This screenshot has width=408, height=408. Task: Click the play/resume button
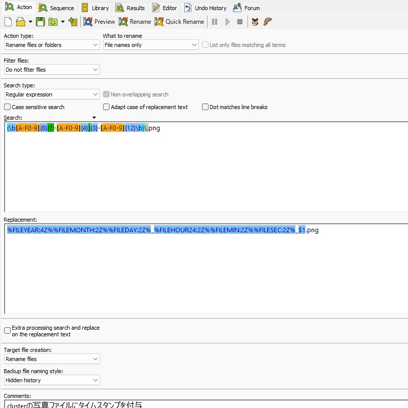pos(227,22)
